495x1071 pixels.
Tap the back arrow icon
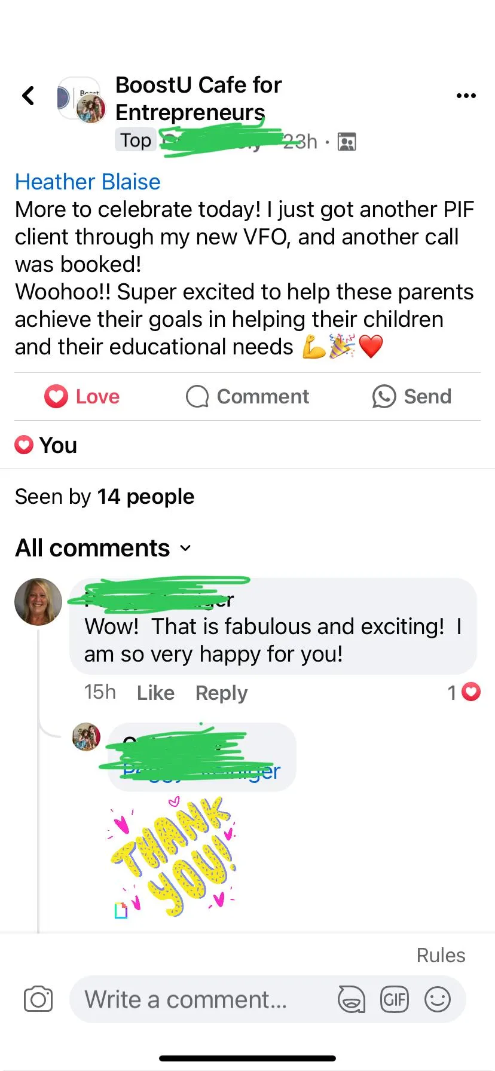[x=28, y=96]
